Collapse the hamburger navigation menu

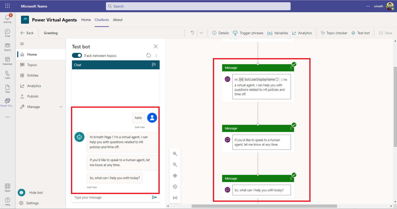(x=22, y=44)
